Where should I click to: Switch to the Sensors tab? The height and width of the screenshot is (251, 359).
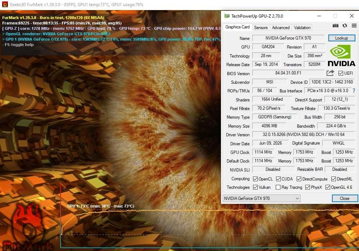click(x=261, y=28)
